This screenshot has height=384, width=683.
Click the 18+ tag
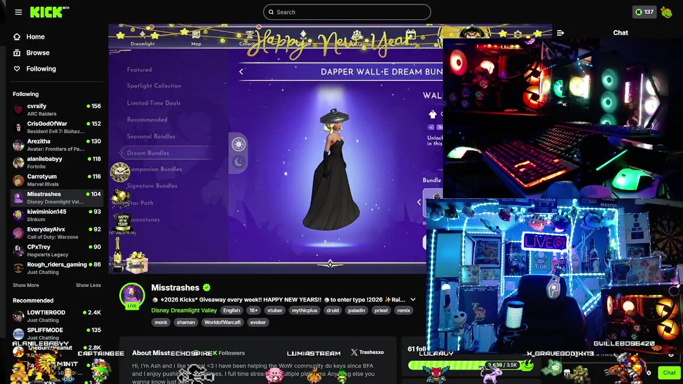pyautogui.click(x=253, y=310)
